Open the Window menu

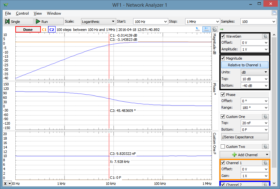click(x=54, y=13)
